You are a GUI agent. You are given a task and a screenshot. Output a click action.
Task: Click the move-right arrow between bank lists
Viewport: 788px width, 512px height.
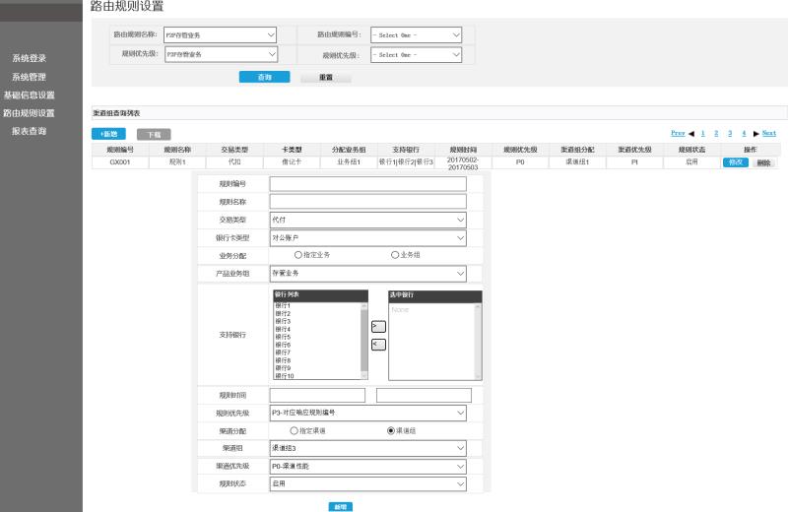pos(377,326)
